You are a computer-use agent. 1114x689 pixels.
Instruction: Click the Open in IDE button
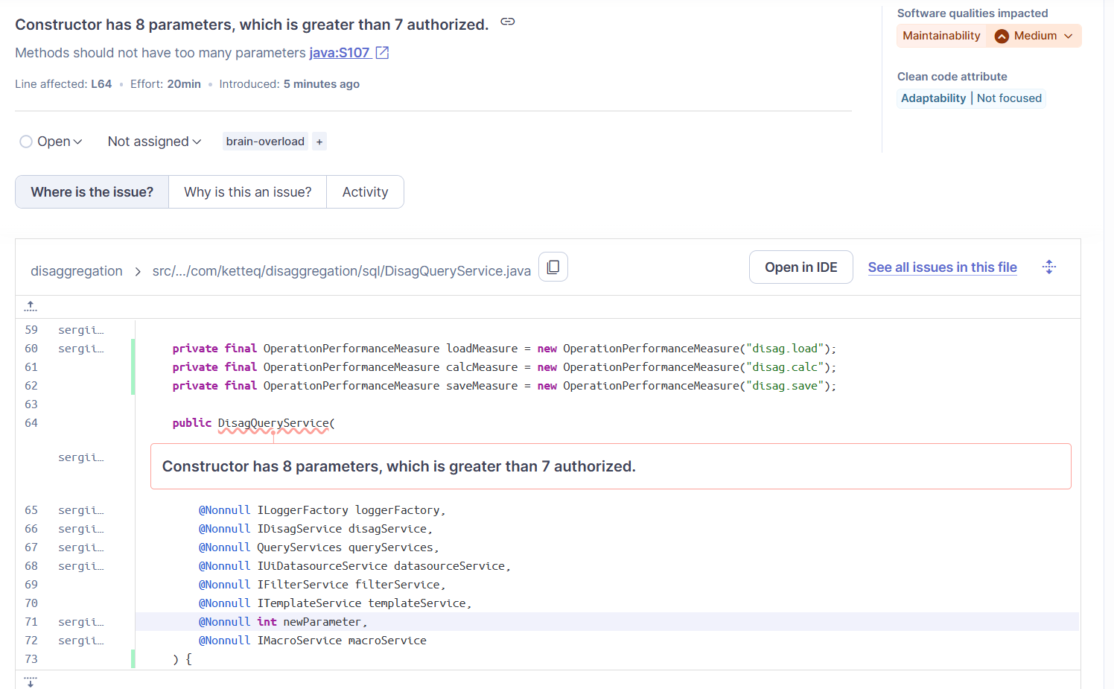801,267
